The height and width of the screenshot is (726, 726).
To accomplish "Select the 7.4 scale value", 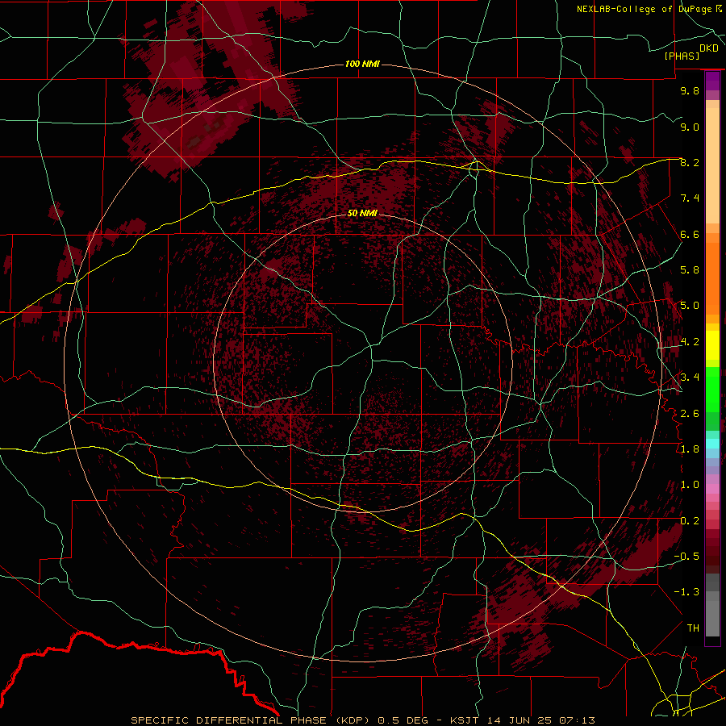I will pyautogui.click(x=690, y=198).
